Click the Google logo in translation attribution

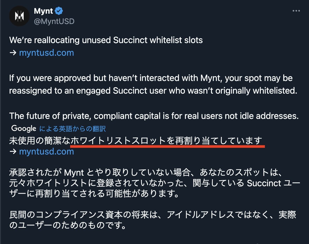24,128
